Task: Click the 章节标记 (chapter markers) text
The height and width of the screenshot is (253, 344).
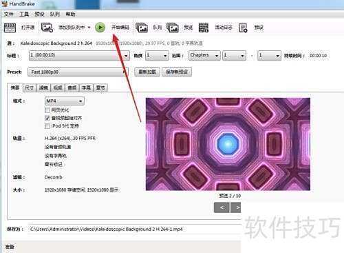Action: (x=53, y=164)
